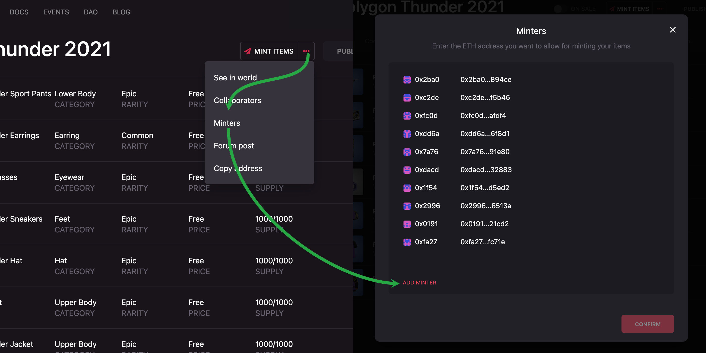Click the 0xdd6a minter avatar icon

click(407, 134)
